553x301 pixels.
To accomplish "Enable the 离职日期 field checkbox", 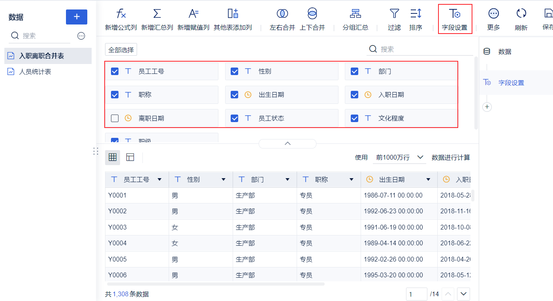I will coord(115,118).
